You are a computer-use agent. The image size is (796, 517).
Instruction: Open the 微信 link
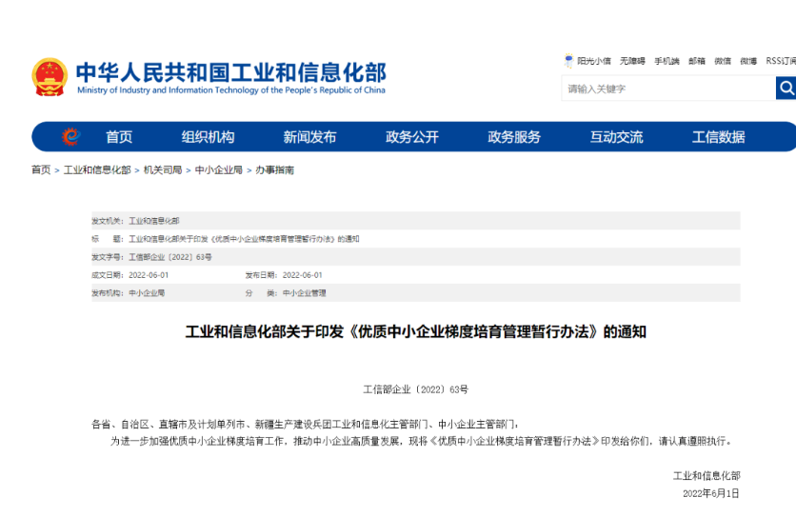(723, 61)
